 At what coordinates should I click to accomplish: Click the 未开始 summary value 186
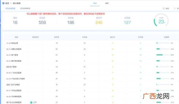click(71, 23)
